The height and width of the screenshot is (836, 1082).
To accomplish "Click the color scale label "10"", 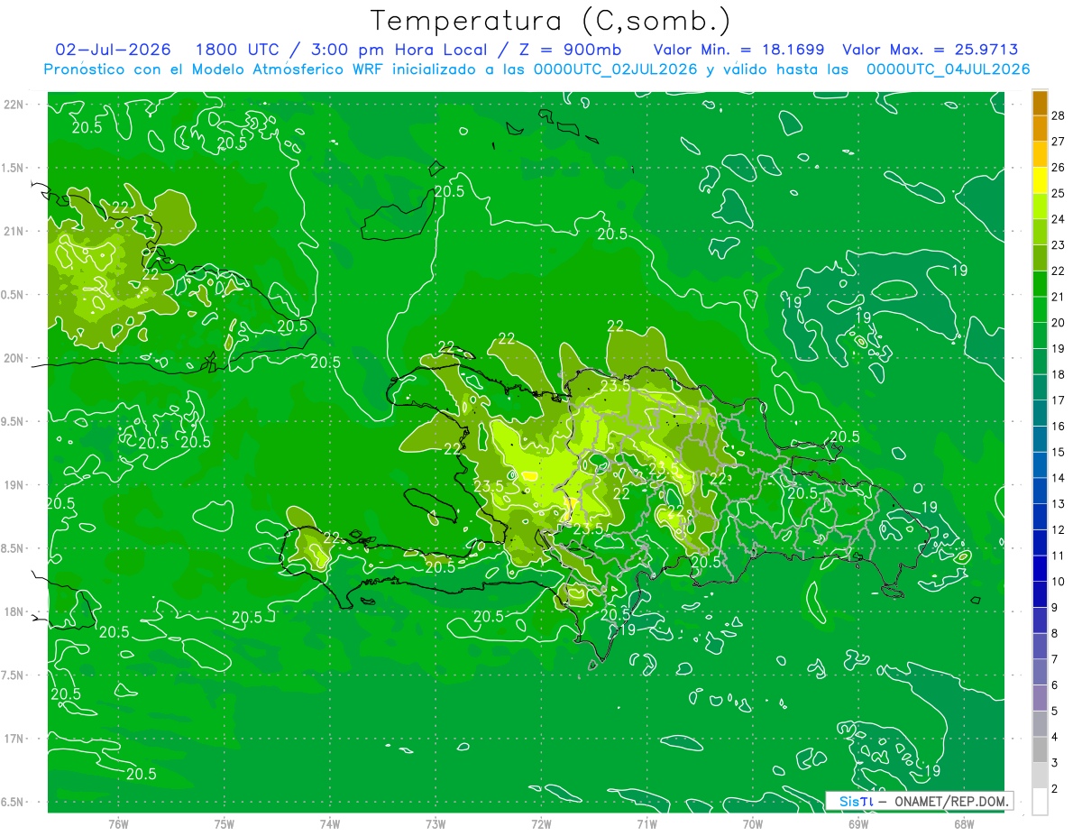I will point(1058,582).
